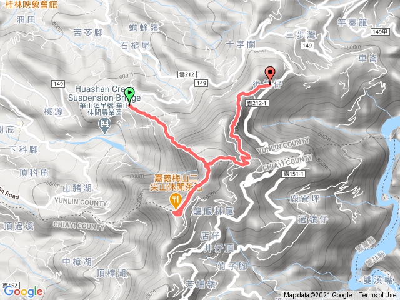Click the 149 shield near 桃源

[x=58, y=84]
